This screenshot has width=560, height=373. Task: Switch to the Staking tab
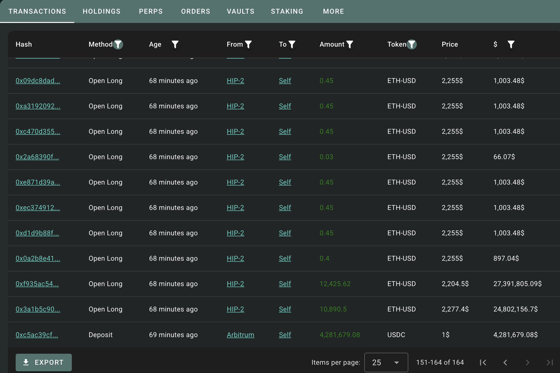click(x=287, y=11)
